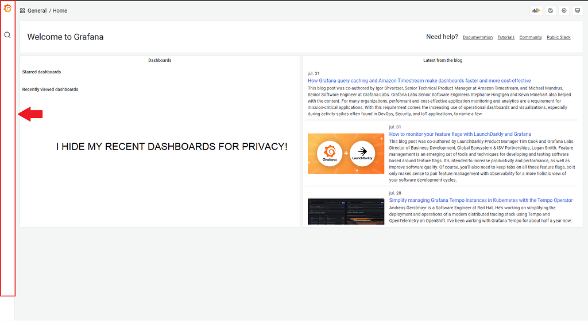Open the LaunchDarkly feature flags article
Image resolution: width=588 pixels, height=321 pixels.
pyautogui.click(x=460, y=134)
